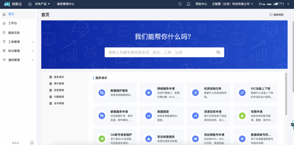Image resolution: width=294 pixels, height=145 pixels.
Task: Open the search magnifier in top bar
Action: pos(180,4)
